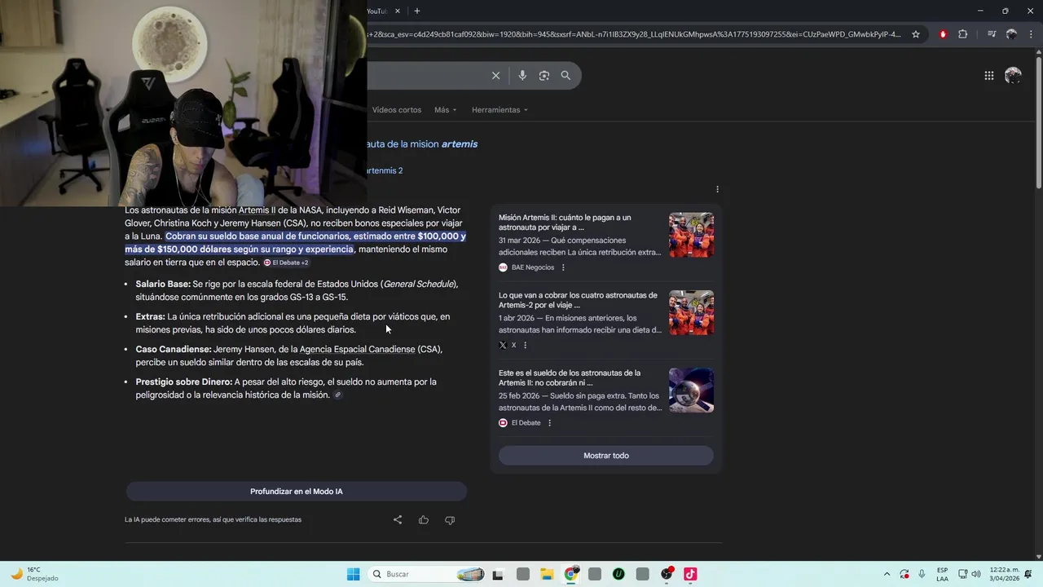This screenshot has height=587, width=1043.
Task: Open OBS icon in taskbar
Action: tap(667, 574)
